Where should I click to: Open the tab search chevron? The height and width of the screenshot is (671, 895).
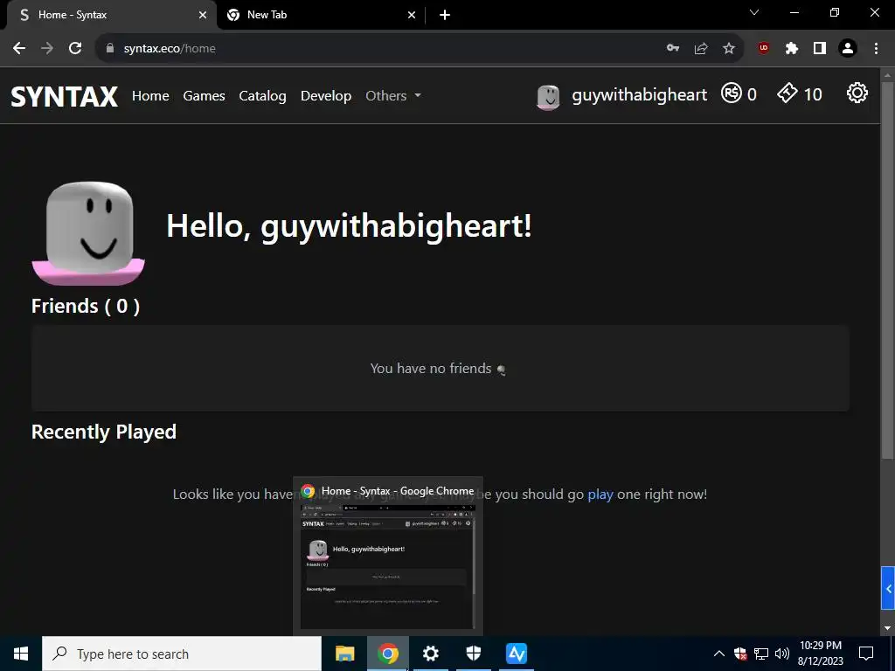pyautogui.click(x=754, y=12)
